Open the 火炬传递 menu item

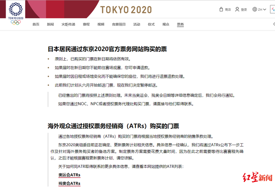(68, 24)
